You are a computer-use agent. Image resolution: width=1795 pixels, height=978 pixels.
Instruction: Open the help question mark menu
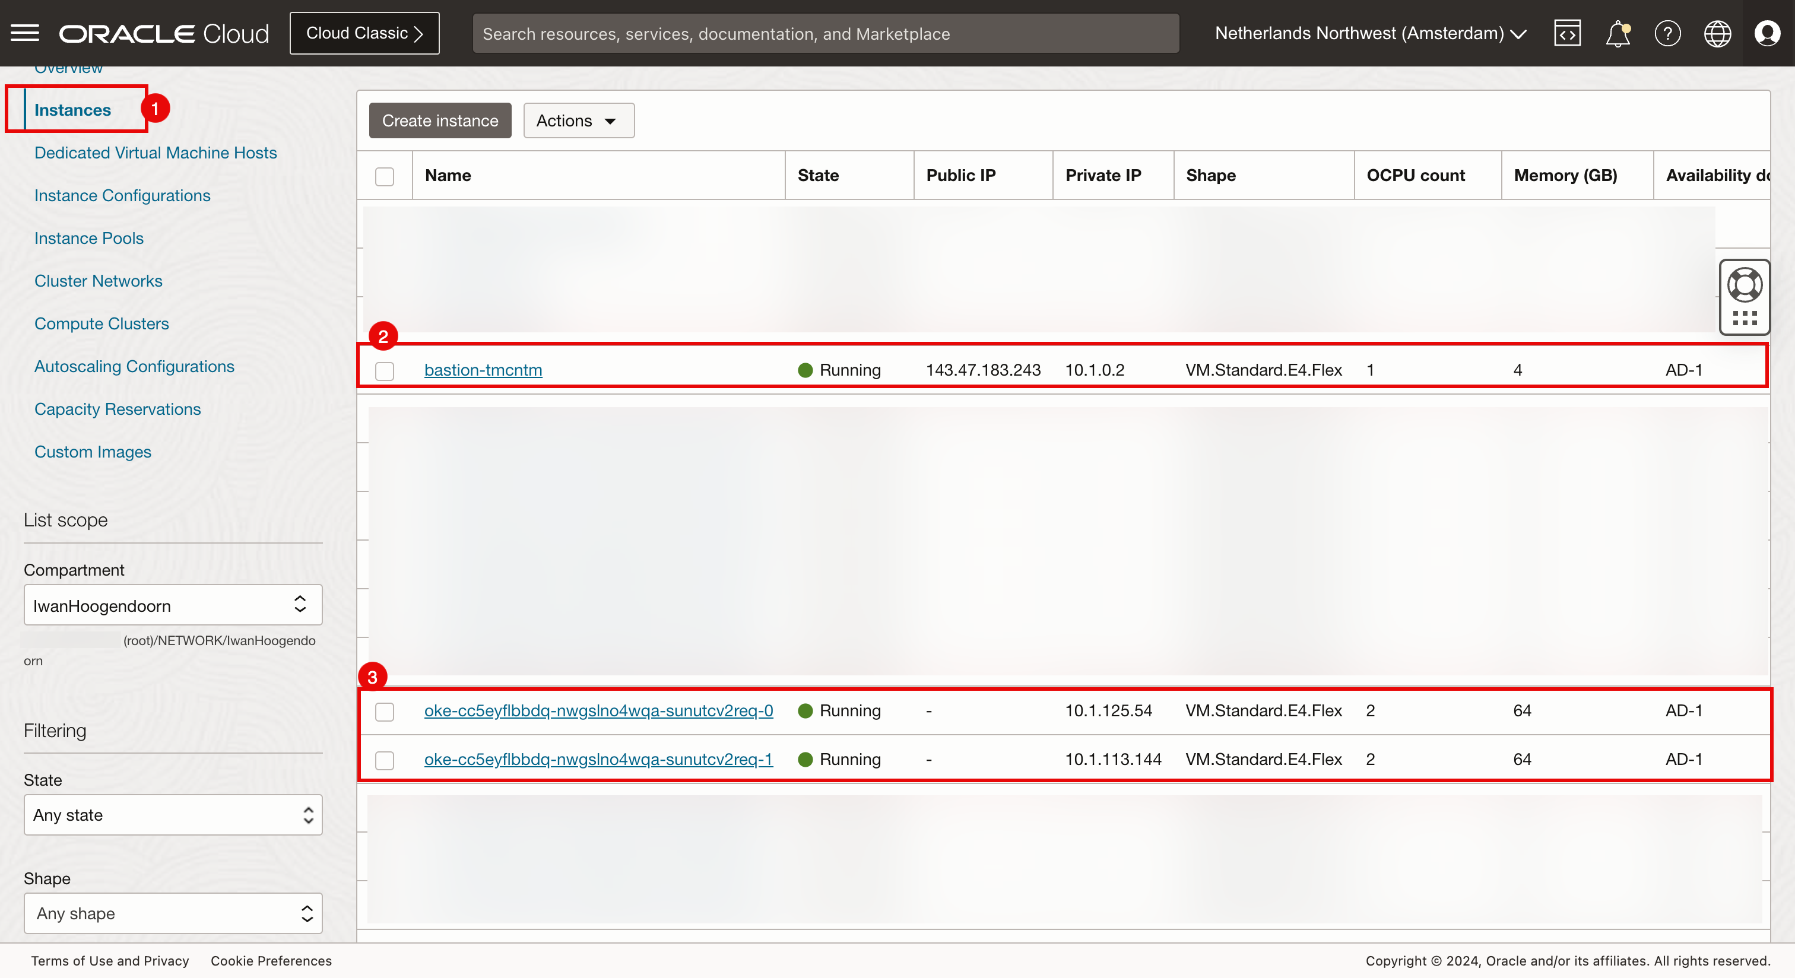[x=1667, y=33]
